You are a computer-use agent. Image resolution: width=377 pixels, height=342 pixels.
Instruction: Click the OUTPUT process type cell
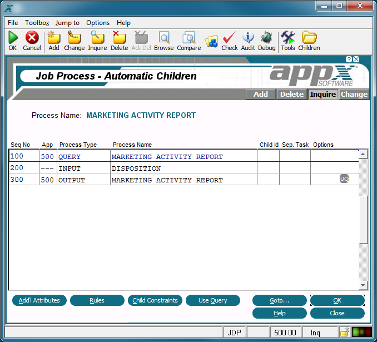[x=83, y=180]
